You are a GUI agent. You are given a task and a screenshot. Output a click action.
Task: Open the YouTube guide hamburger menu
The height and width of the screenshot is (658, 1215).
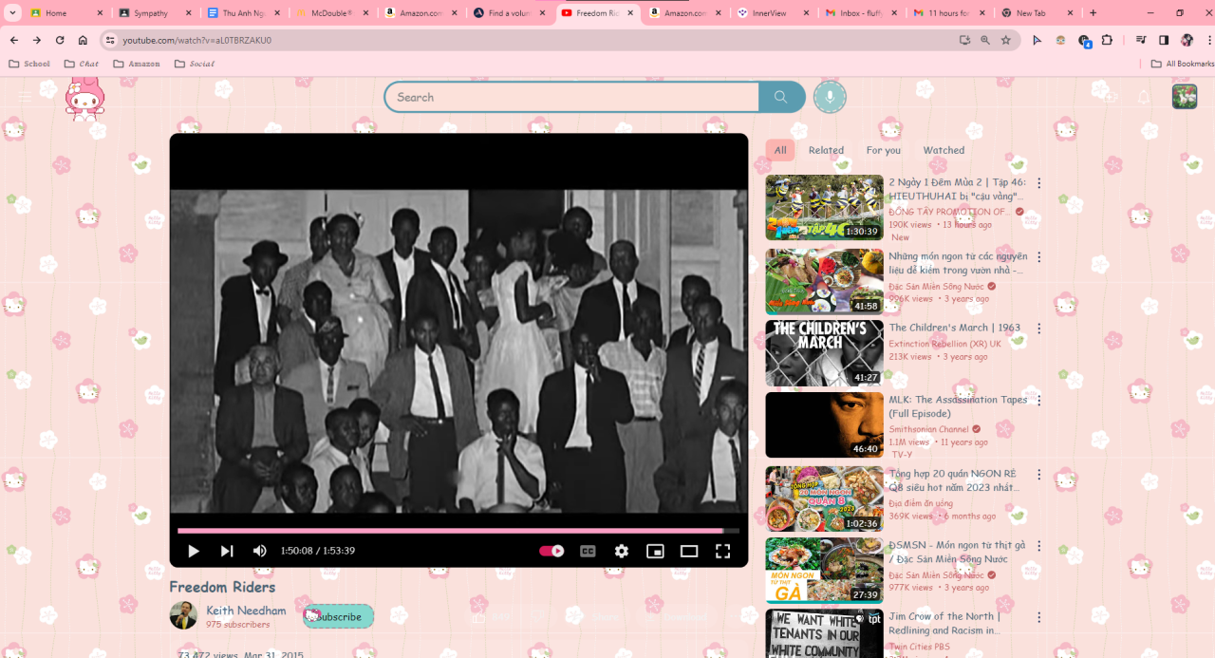tap(25, 97)
